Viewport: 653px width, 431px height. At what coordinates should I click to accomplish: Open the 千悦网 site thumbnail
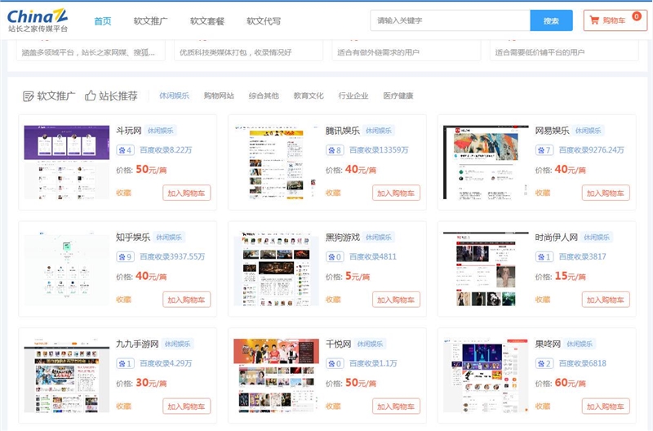(276, 375)
